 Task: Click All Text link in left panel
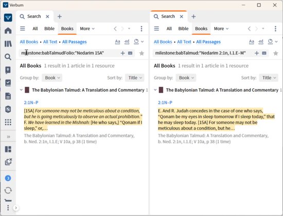50,42
